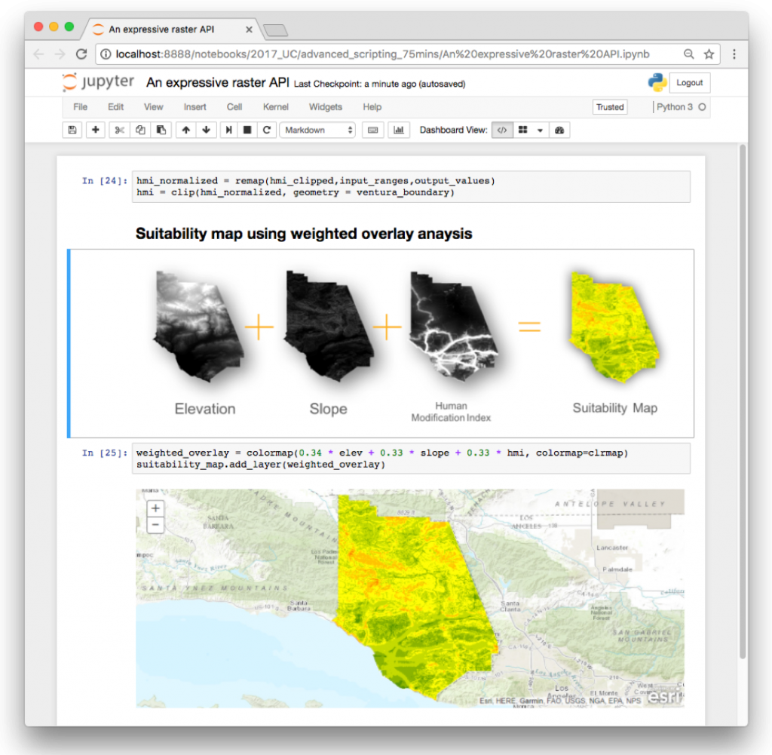Enable the dashboard grid layout view
The image size is (772, 755).
click(x=525, y=130)
